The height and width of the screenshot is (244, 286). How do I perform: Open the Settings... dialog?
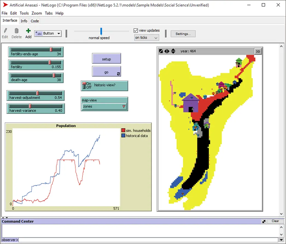coord(183,34)
